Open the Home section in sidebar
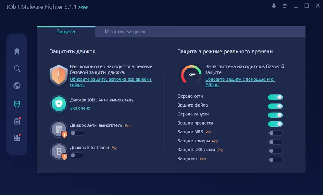The height and width of the screenshot is (195, 323). pyautogui.click(x=17, y=51)
